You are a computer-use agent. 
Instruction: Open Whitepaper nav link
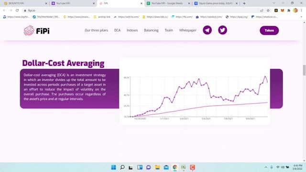188,30
